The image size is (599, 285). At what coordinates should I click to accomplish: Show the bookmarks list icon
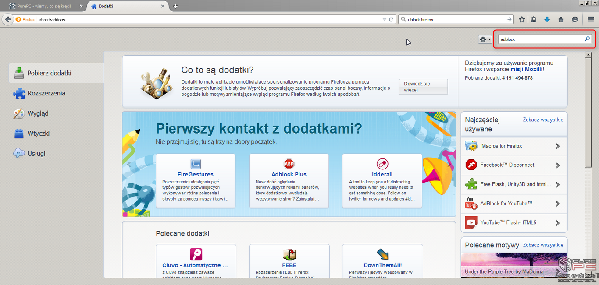click(534, 20)
